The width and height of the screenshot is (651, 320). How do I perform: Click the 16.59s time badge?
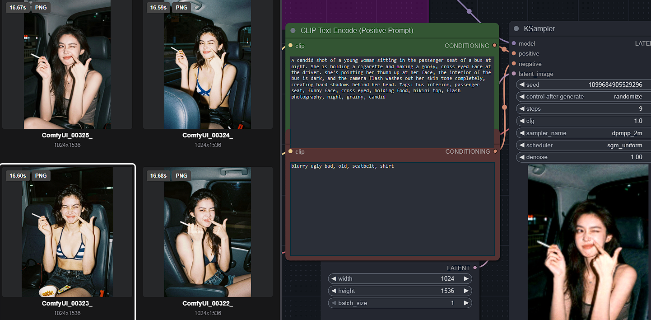(x=158, y=8)
